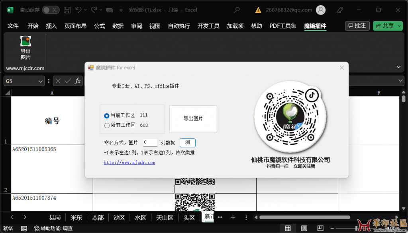Open the 审阅 ribbon tab

[x=136, y=26]
